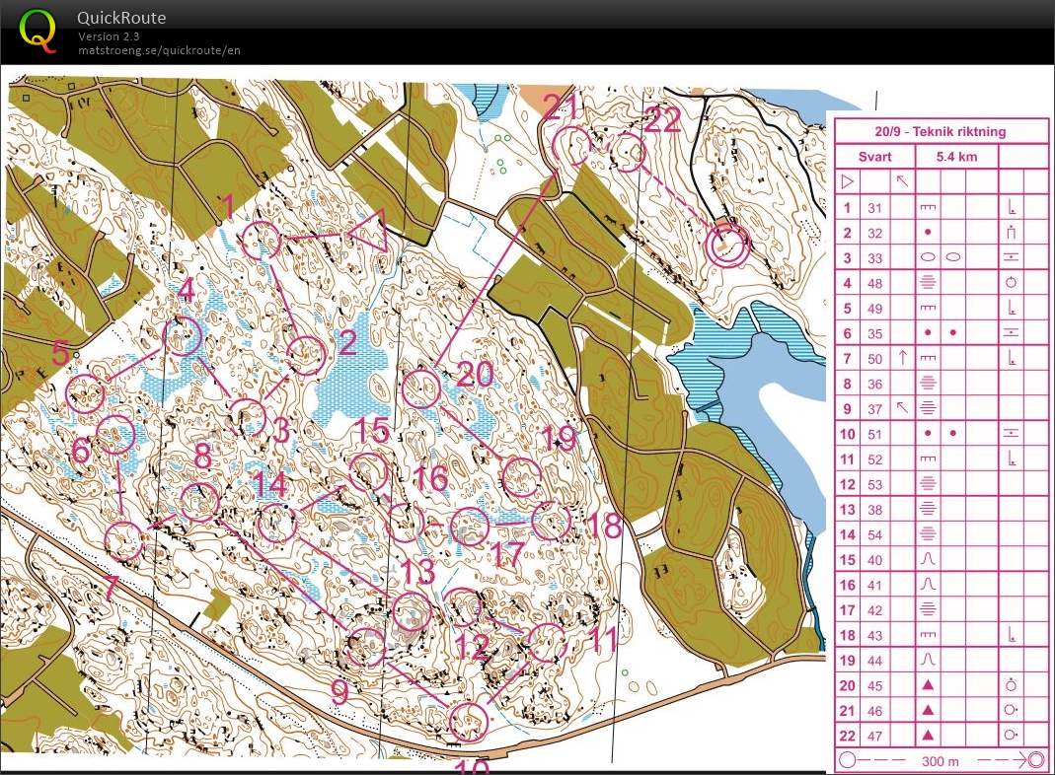
Task: Click the cliff symbol in control row 11
Action: (x=928, y=459)
